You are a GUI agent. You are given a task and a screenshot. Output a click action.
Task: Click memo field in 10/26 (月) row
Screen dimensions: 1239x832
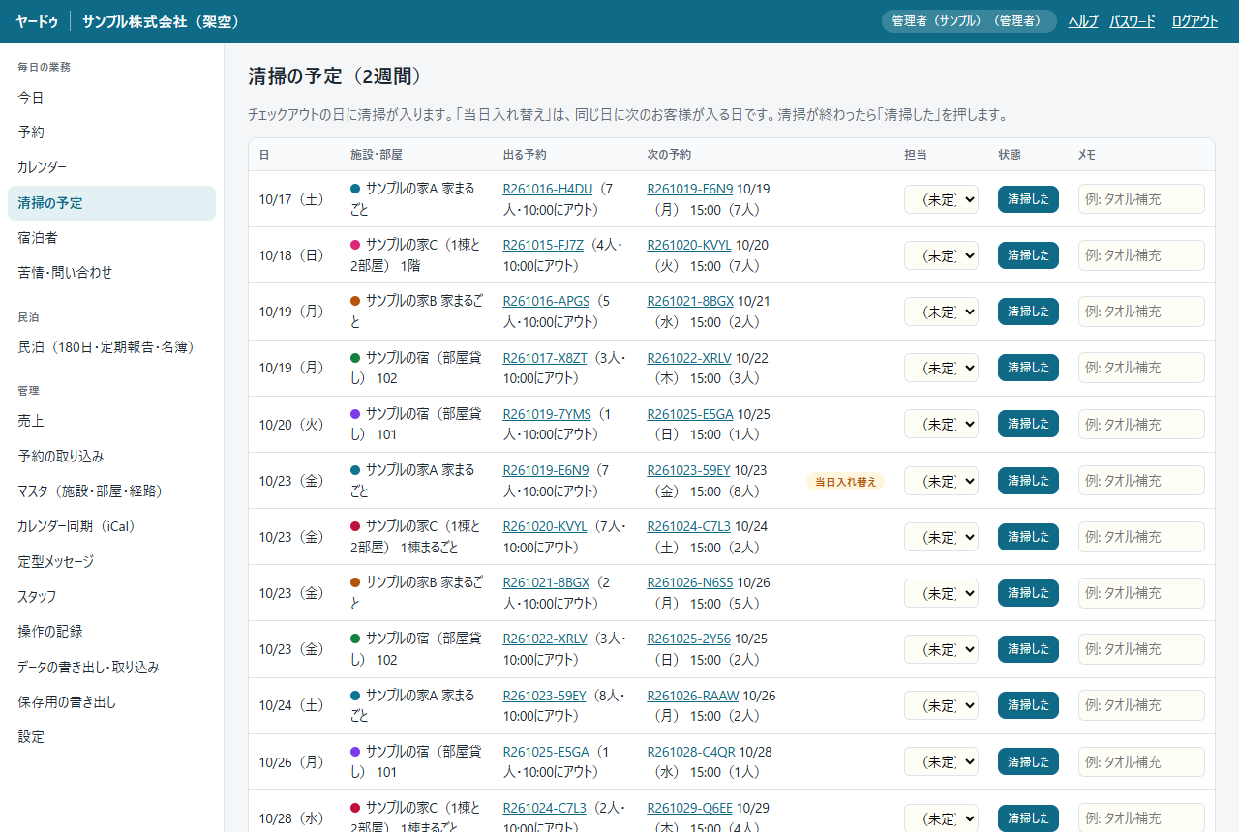coord(1141,762)
